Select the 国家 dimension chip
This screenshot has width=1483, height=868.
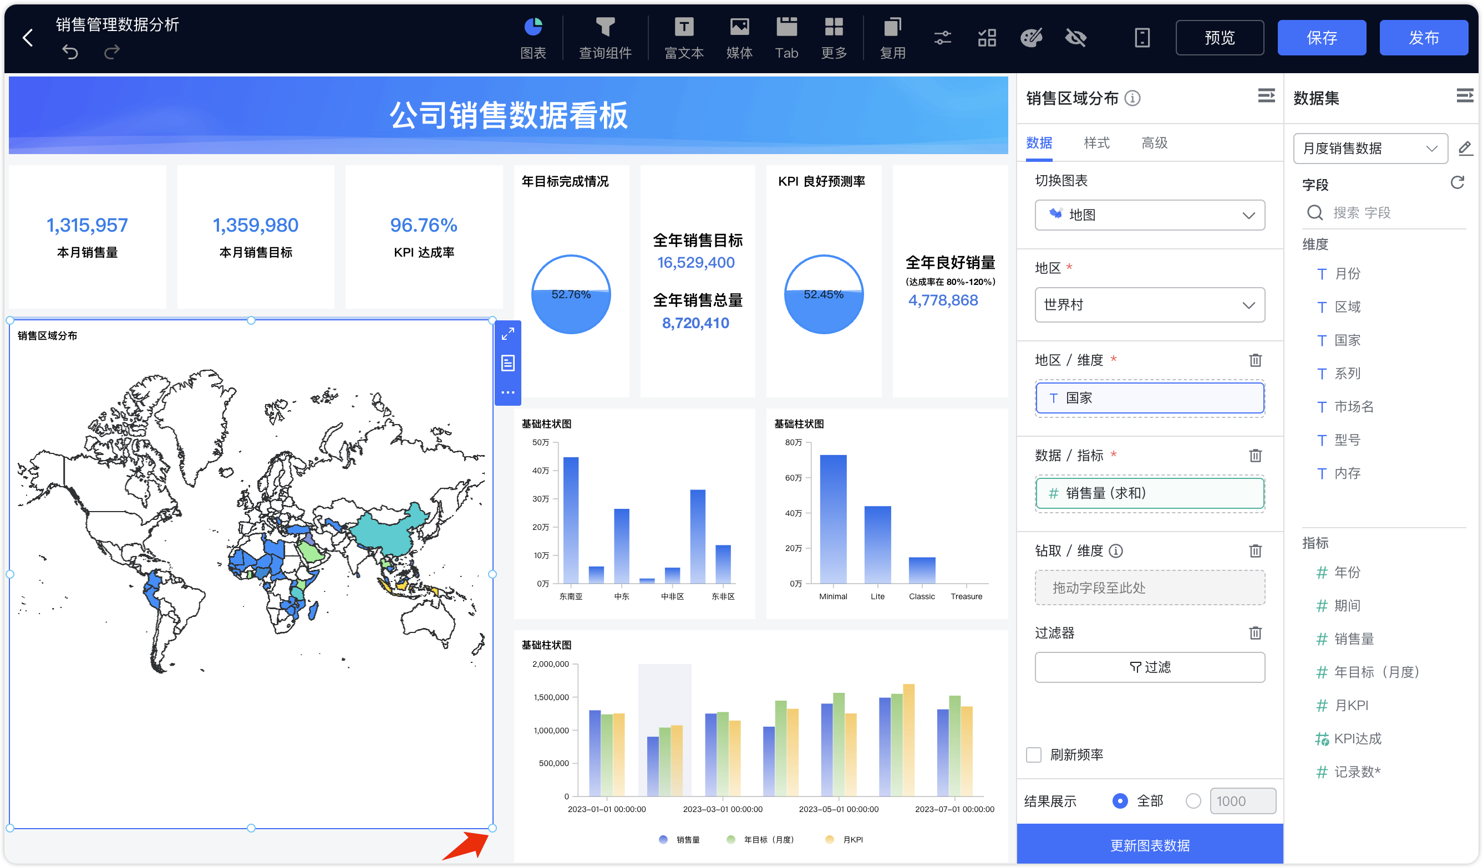pyautogui.click(x=1150, y=398)
